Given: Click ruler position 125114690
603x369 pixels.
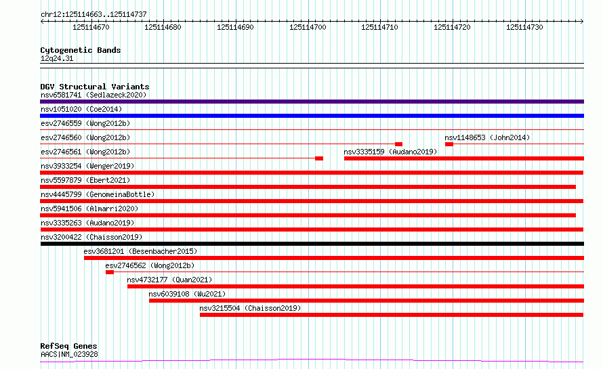Looking at the screenshot, I should click(235, 27).
